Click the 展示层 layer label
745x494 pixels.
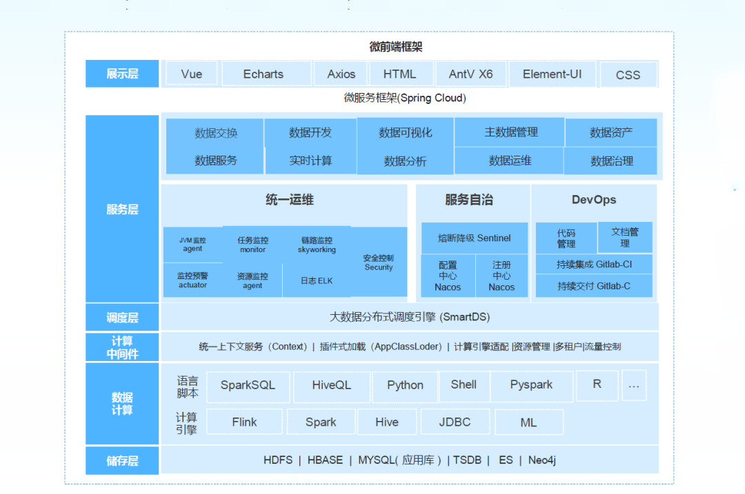click(122, 74)
